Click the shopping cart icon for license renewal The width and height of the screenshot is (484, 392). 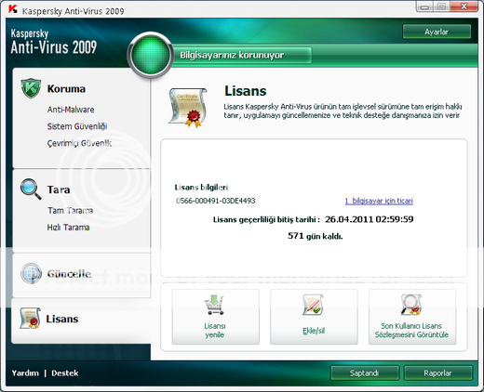pos(214,306)
